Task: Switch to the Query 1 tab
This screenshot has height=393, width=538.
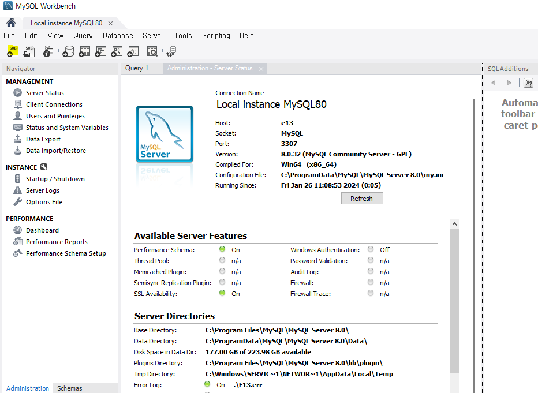Action: pos(137,68)
